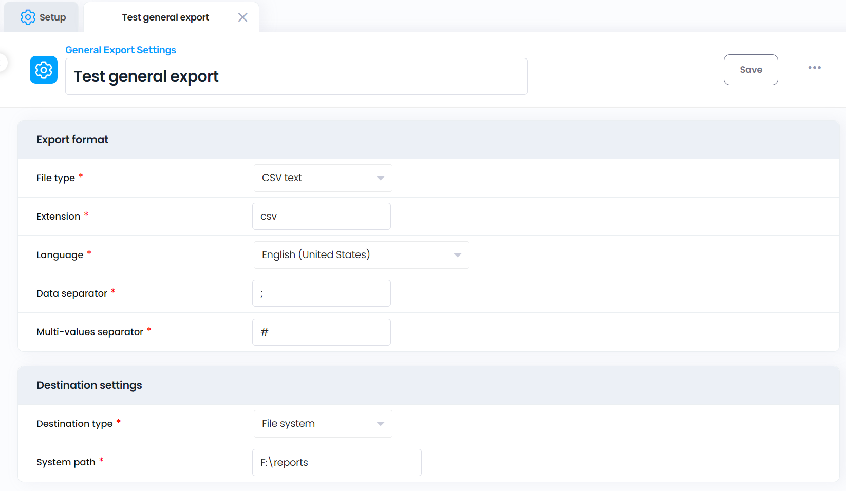
Task: Click the export name title field
Action: tap(296, 76)
